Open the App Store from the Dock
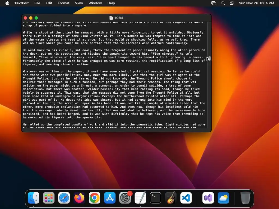This screenshot has height=209, width=279. coord(110,198)
